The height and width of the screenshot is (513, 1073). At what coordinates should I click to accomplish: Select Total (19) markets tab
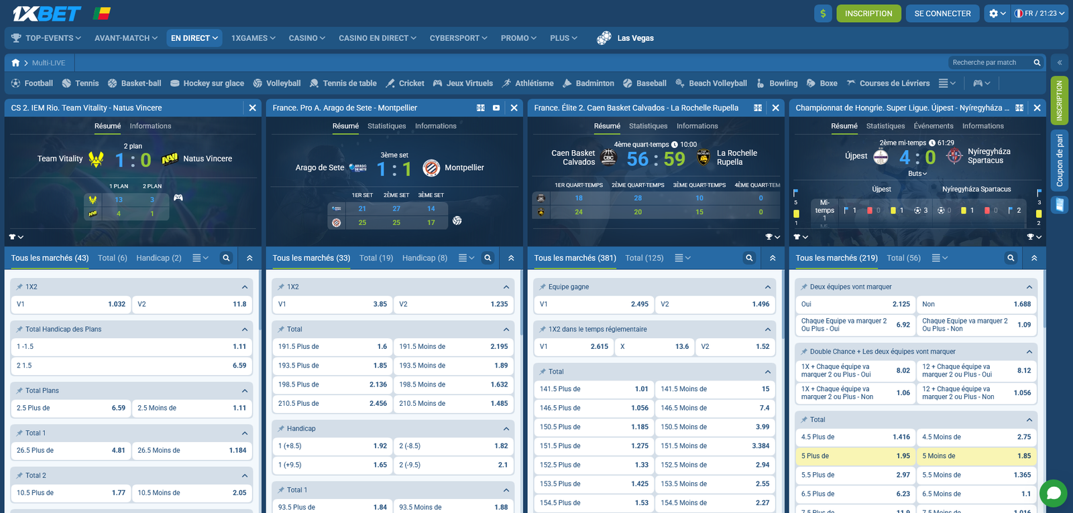coord(376,258)
